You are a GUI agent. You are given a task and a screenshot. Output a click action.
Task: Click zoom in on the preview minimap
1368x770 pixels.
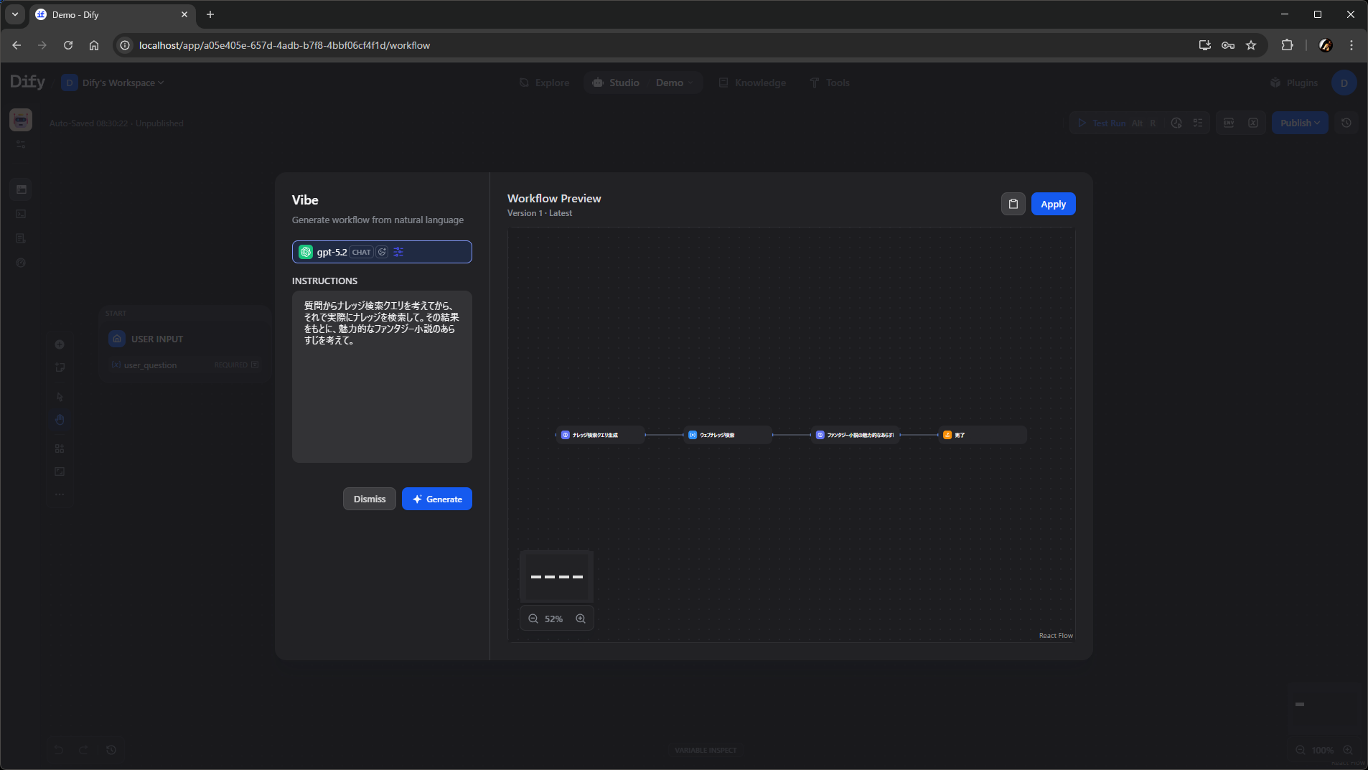pyautogui.click(x=581, y=618)
